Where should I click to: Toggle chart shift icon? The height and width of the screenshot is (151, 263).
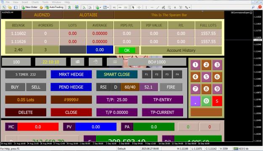point(90,8)
